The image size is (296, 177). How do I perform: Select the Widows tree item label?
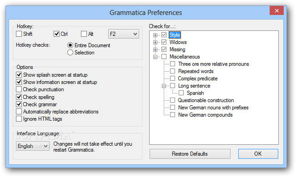178,42
